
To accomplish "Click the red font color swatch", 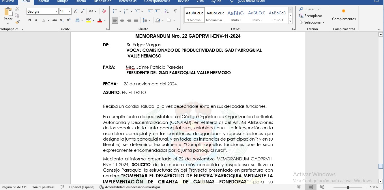I will [100, 20].
